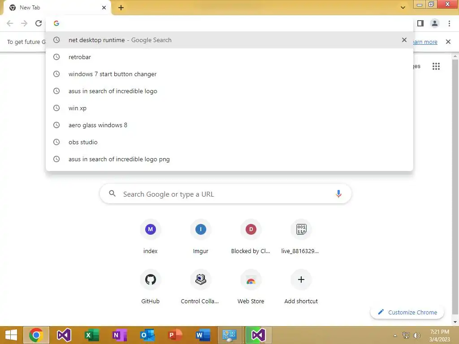Open PowerPoint from the taskbar
The width and height of the screenshot is (459, 344).
coord(175,335)
